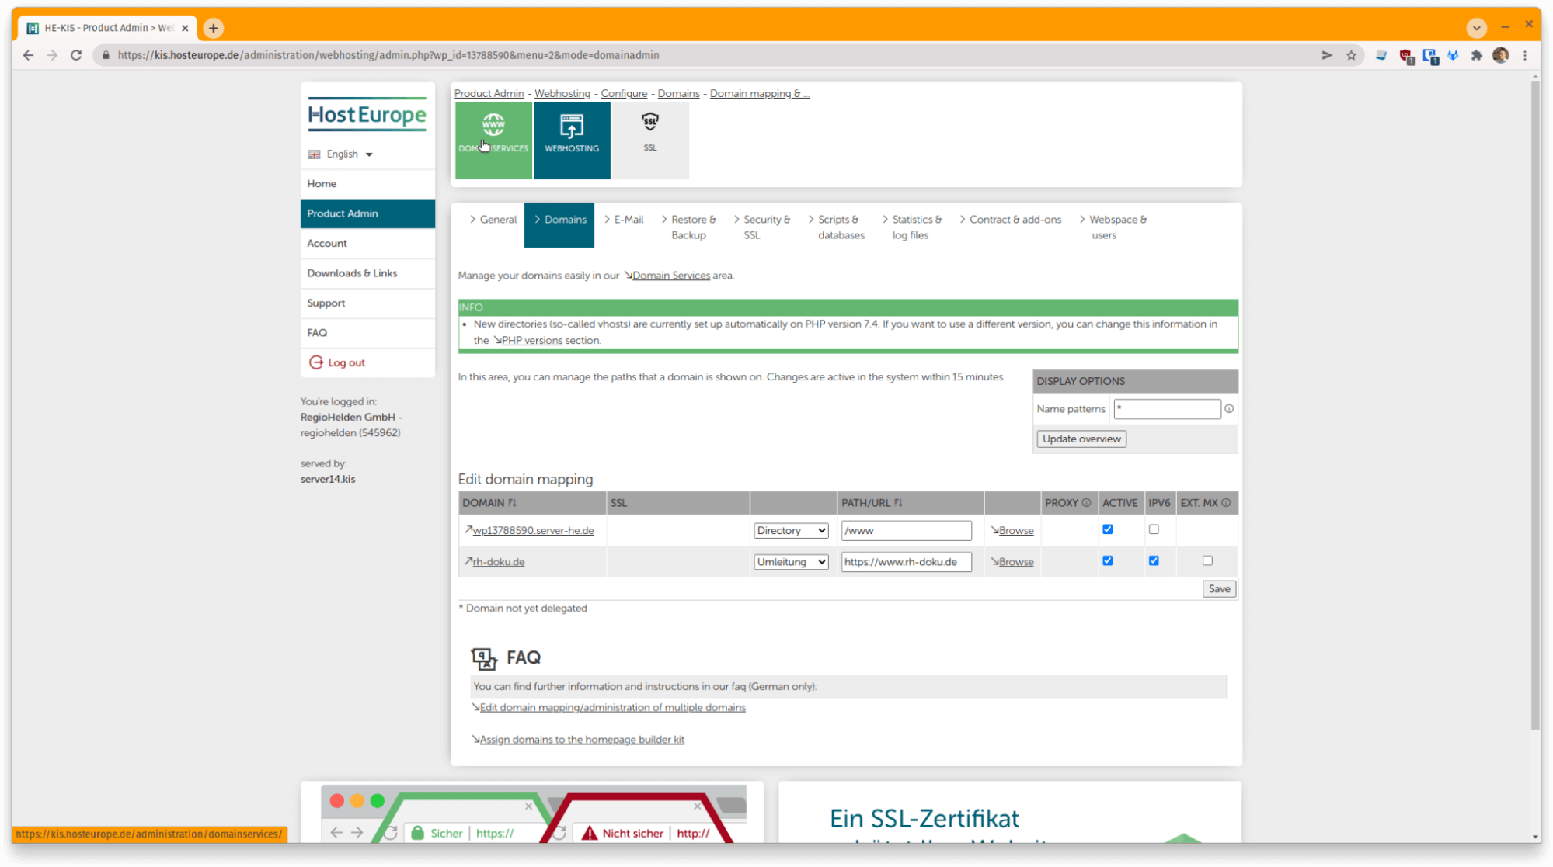Open the PHP versions link
Viewport: 1553px width, 867px height.
tap(531, 341)
